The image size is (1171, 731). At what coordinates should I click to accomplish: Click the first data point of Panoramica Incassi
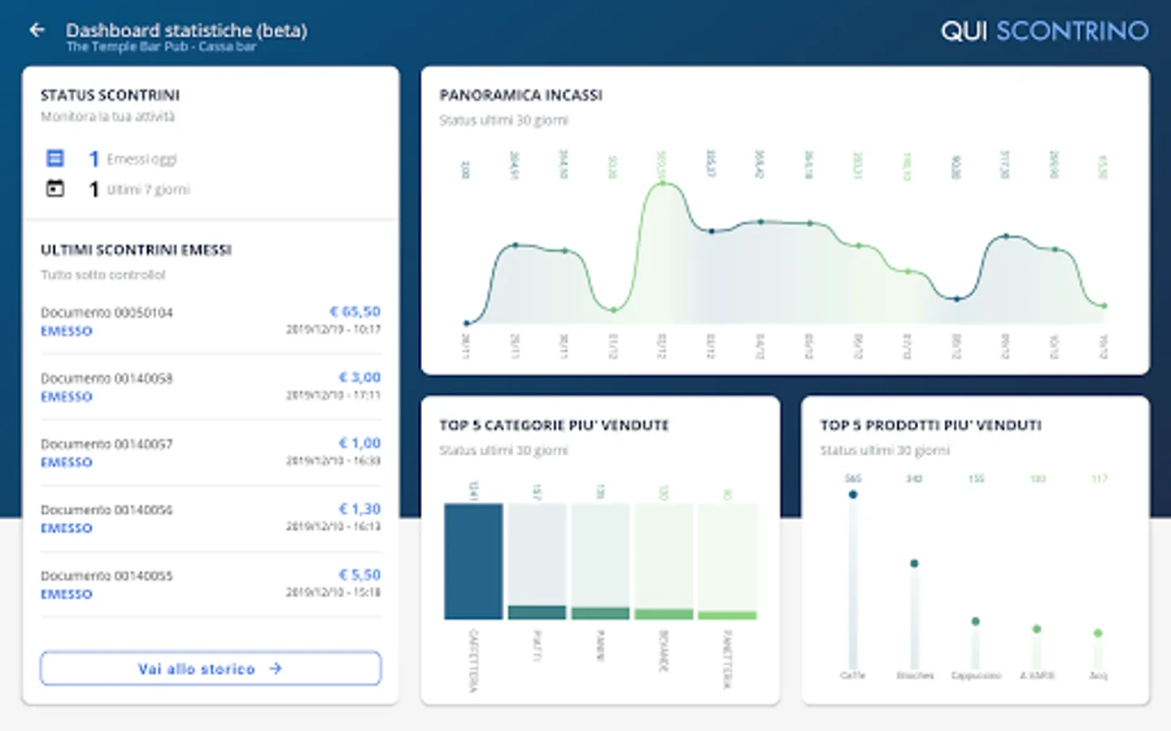466,323
